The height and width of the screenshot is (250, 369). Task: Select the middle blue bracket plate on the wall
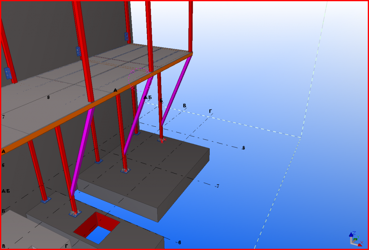[78, 51]
